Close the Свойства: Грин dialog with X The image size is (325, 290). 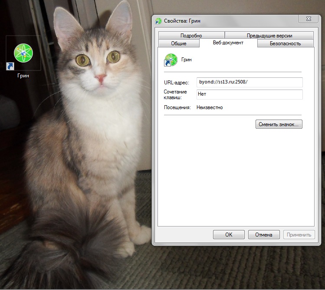point(308,19)
